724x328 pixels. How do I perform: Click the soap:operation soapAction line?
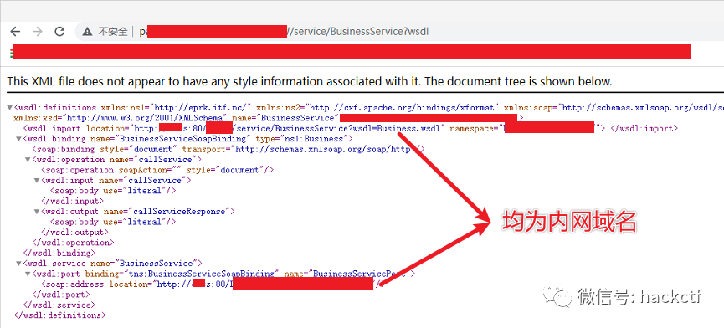[157, 170]
